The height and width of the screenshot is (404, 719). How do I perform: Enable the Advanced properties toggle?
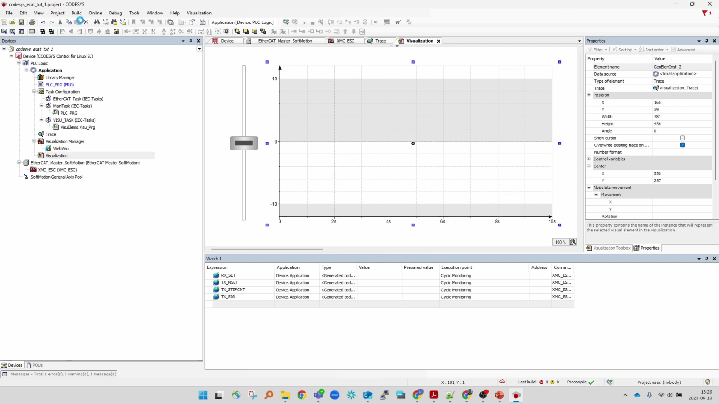[x=674, y=50]
